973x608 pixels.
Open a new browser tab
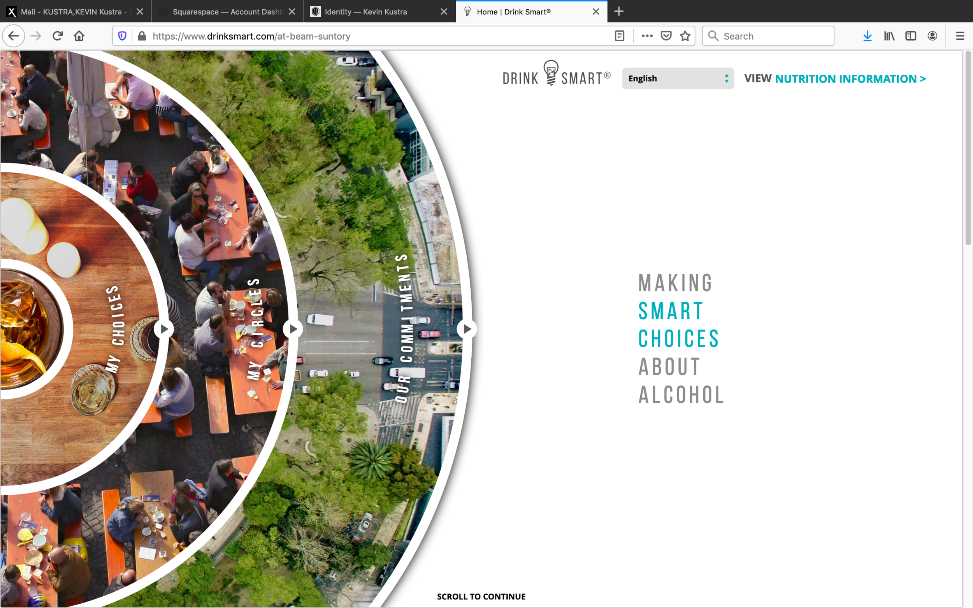[618, 11]
